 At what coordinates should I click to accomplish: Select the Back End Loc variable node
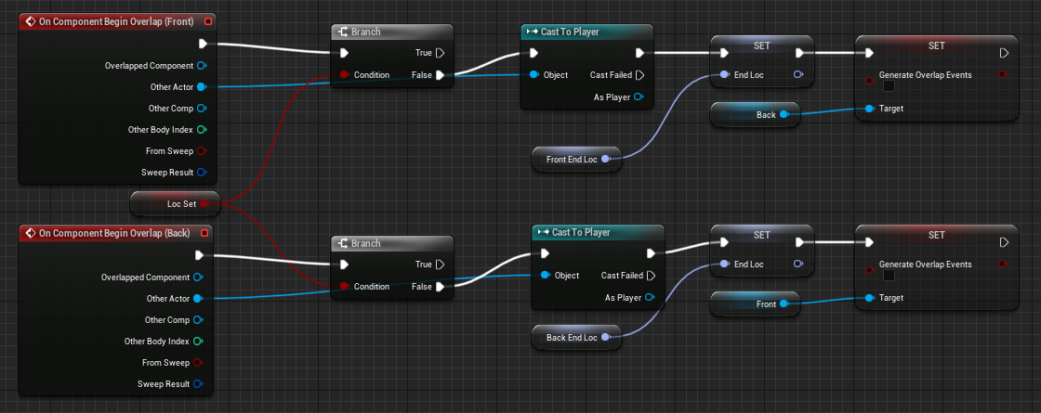(571, 338)
